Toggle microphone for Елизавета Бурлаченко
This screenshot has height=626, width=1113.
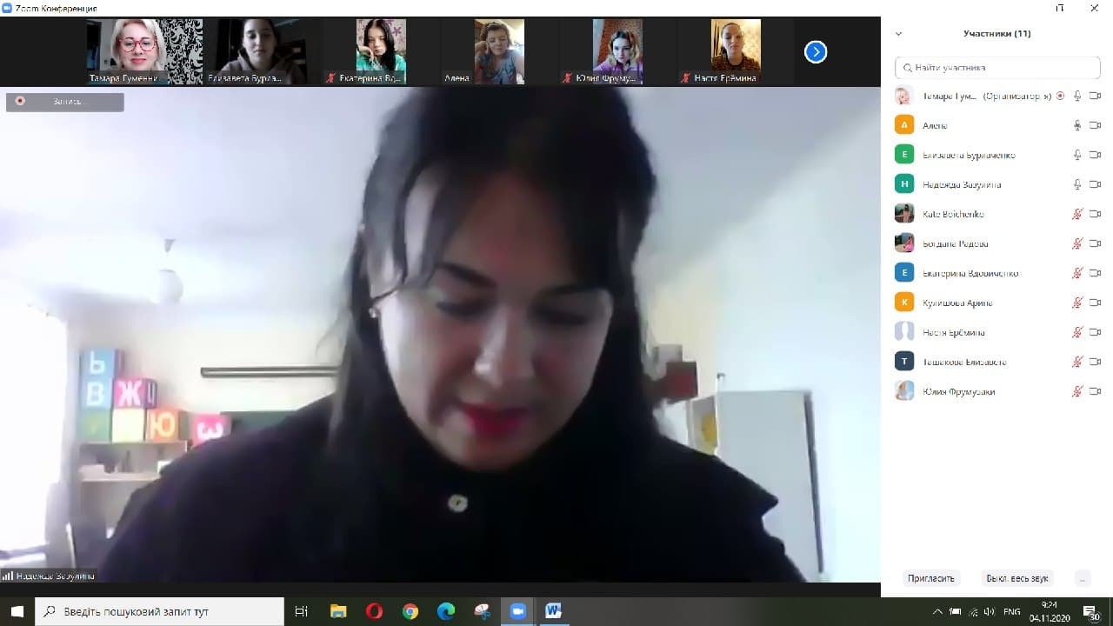pyautogui.click(x=1077, y=155)
